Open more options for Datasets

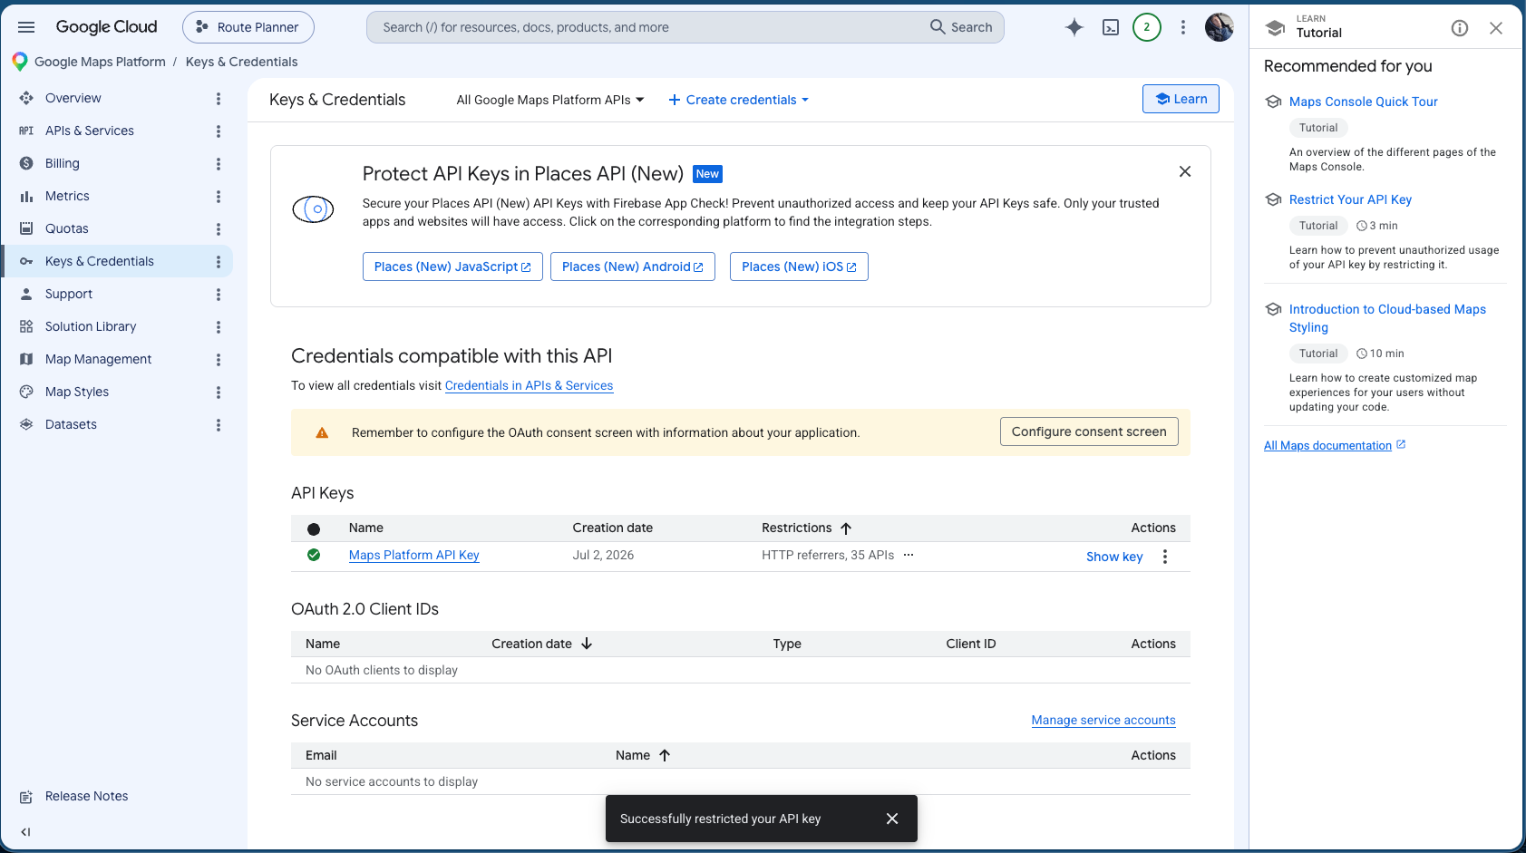pos(219,425)
